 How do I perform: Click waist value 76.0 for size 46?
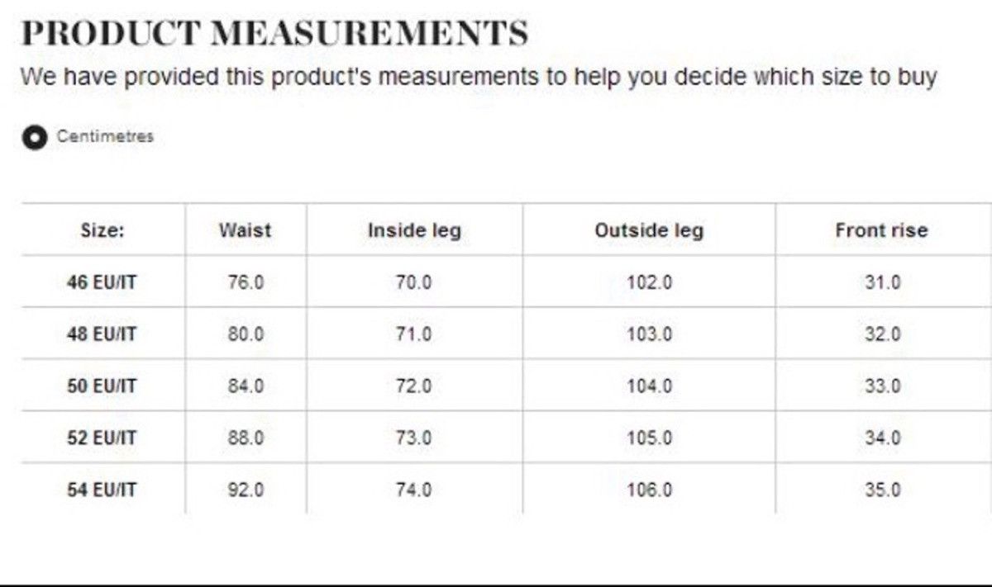pos(246,282)
